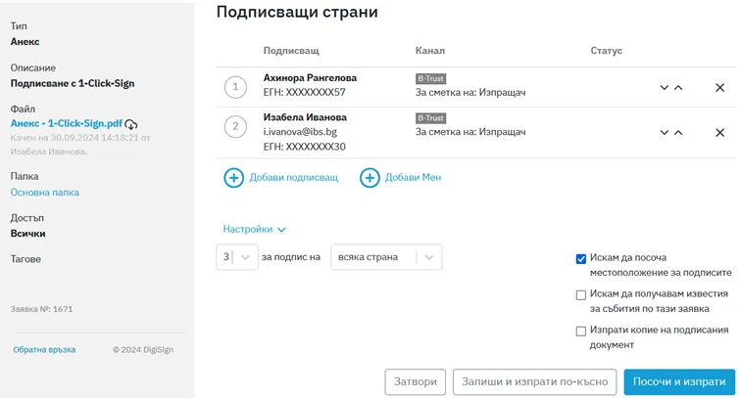Click ЕГН: XXXXXXXX30 text

click(304, 147)
